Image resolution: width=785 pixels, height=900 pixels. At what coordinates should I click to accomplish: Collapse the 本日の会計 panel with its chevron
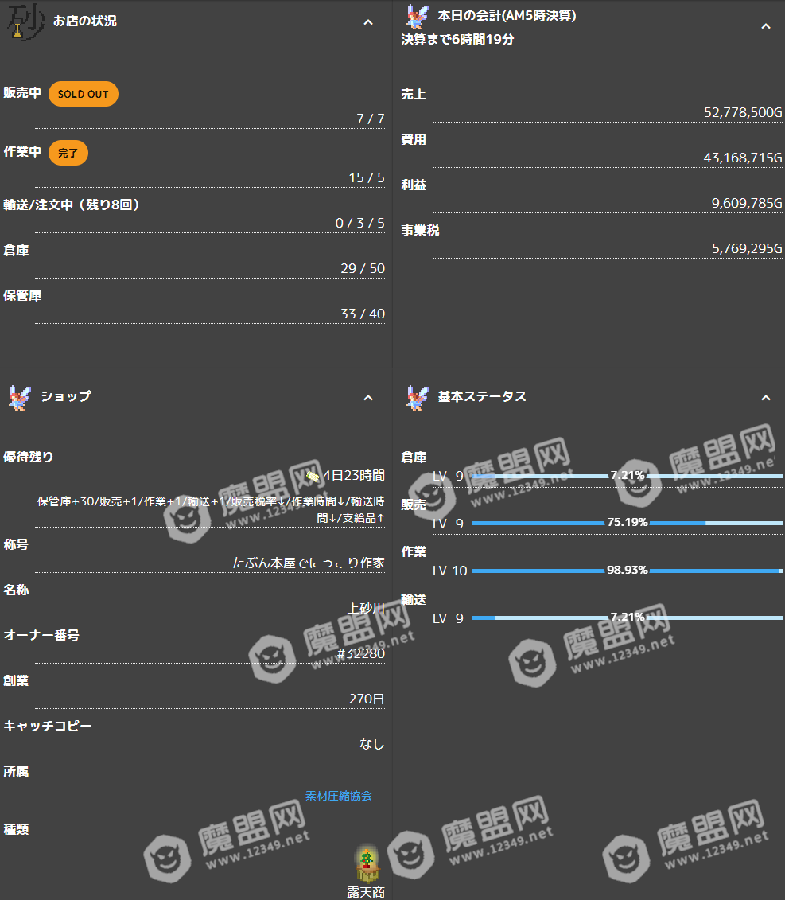point(765,26)
